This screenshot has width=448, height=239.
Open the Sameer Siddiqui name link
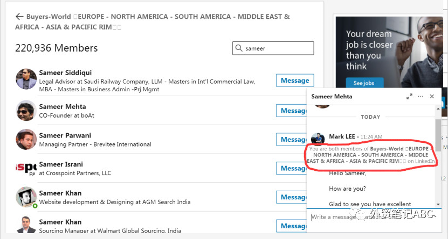pos(65,73)
